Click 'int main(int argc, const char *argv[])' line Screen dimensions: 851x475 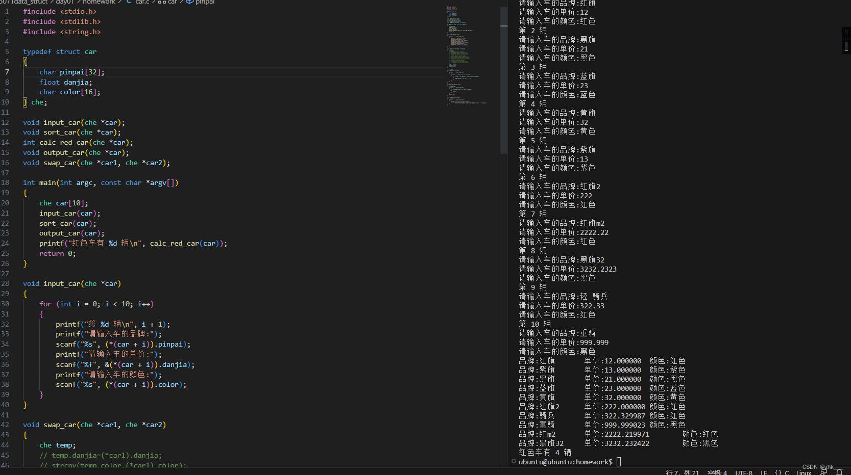[x=101, y=182]
